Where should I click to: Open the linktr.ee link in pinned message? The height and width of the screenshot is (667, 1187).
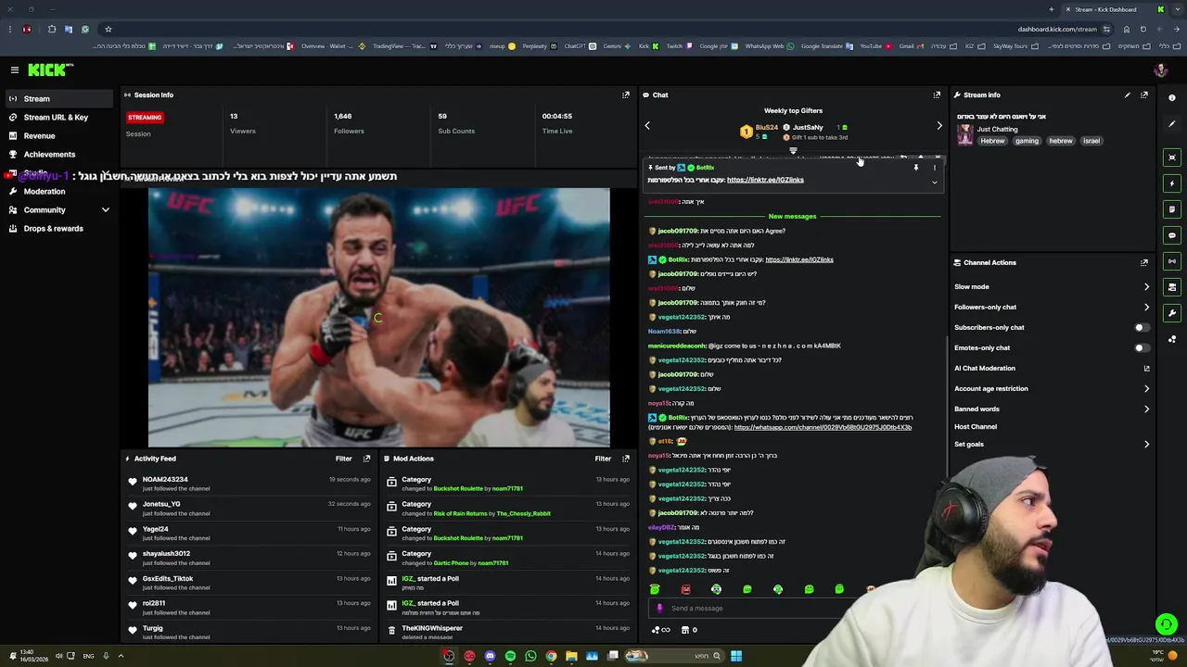tap(765, 180)
